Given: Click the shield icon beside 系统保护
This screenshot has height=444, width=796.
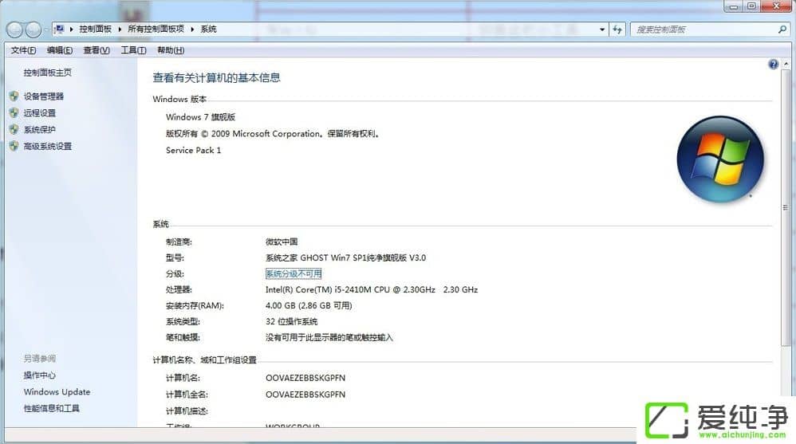Looking at the screenshot, I should point(14,130).
